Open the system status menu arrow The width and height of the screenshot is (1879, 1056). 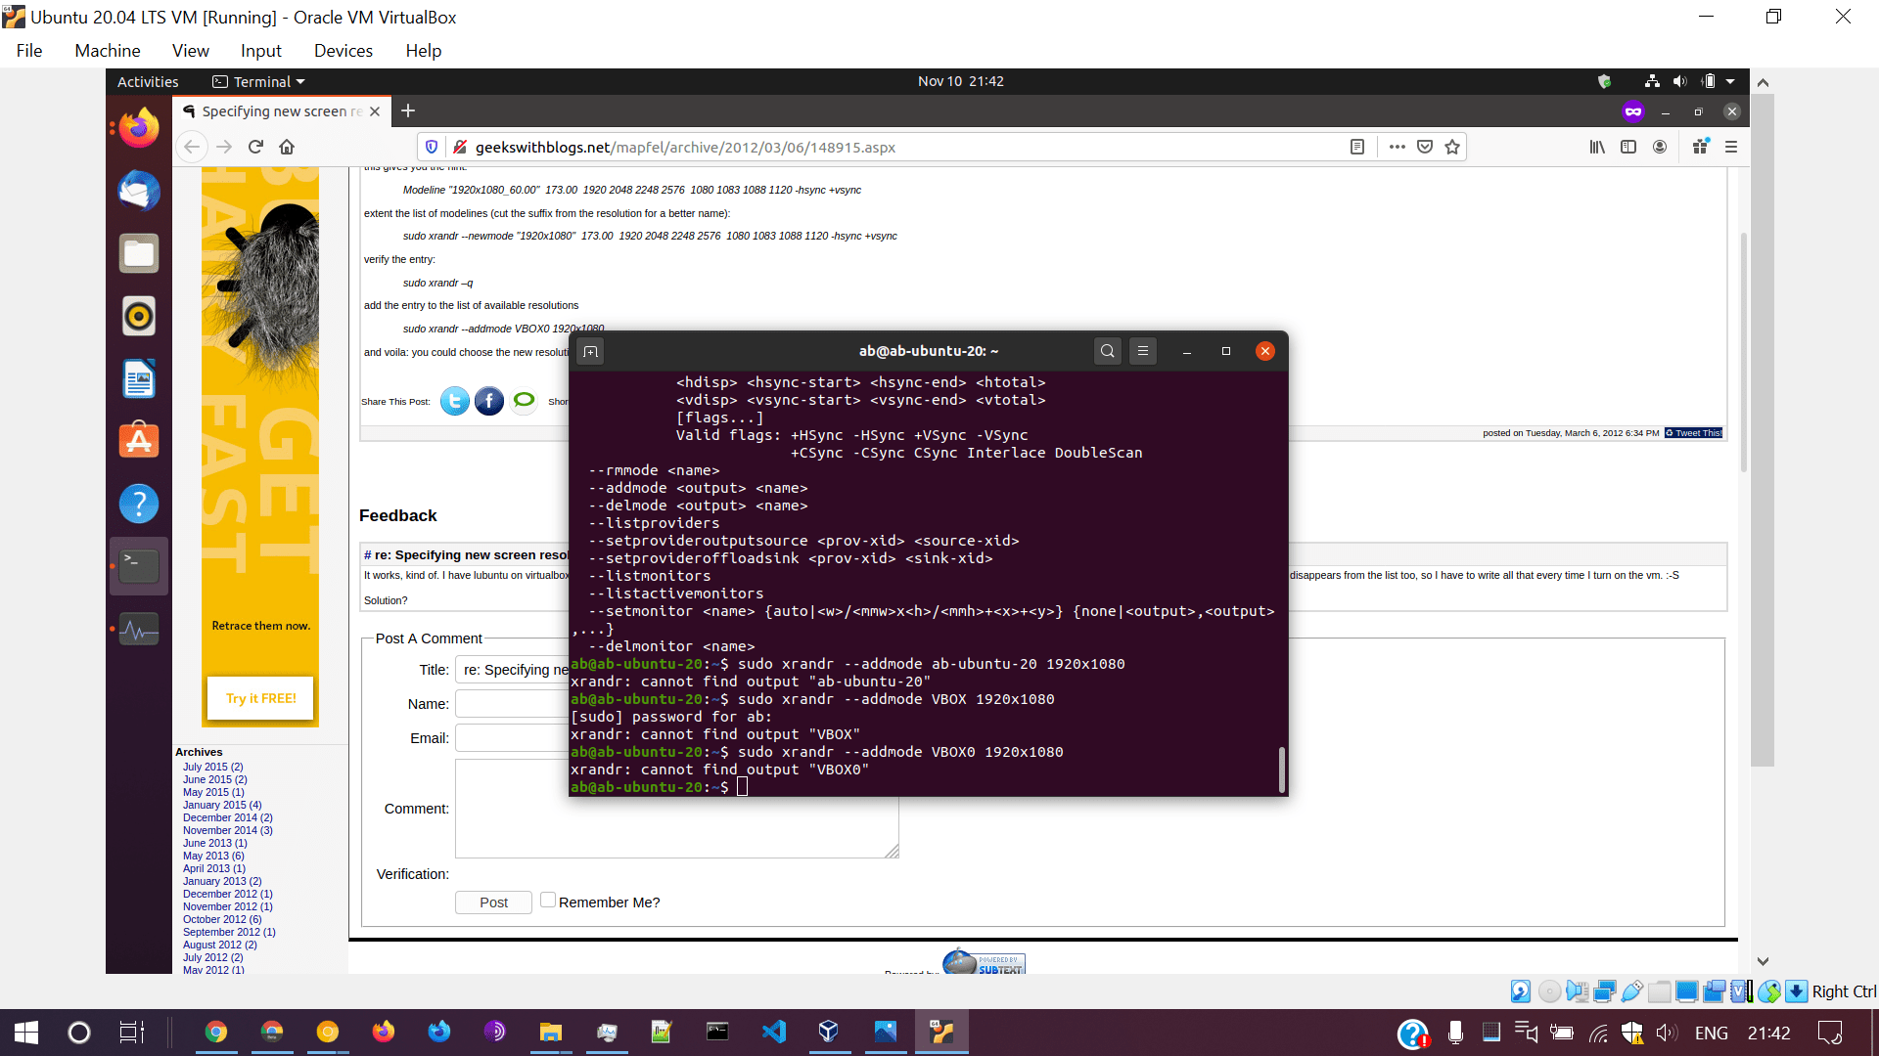click(1730, 82)
